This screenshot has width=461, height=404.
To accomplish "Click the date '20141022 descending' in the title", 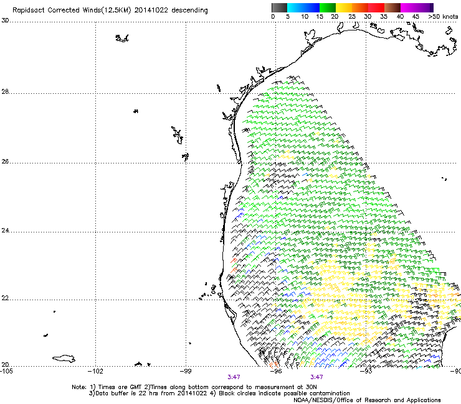I will 171,10.
